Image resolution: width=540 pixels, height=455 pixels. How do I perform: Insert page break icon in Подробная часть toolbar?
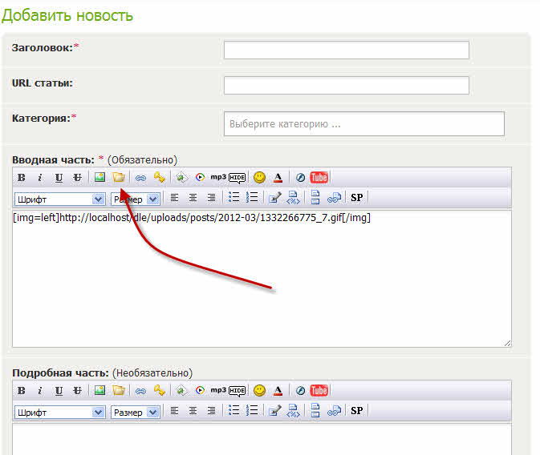click(x=315, y=411)
